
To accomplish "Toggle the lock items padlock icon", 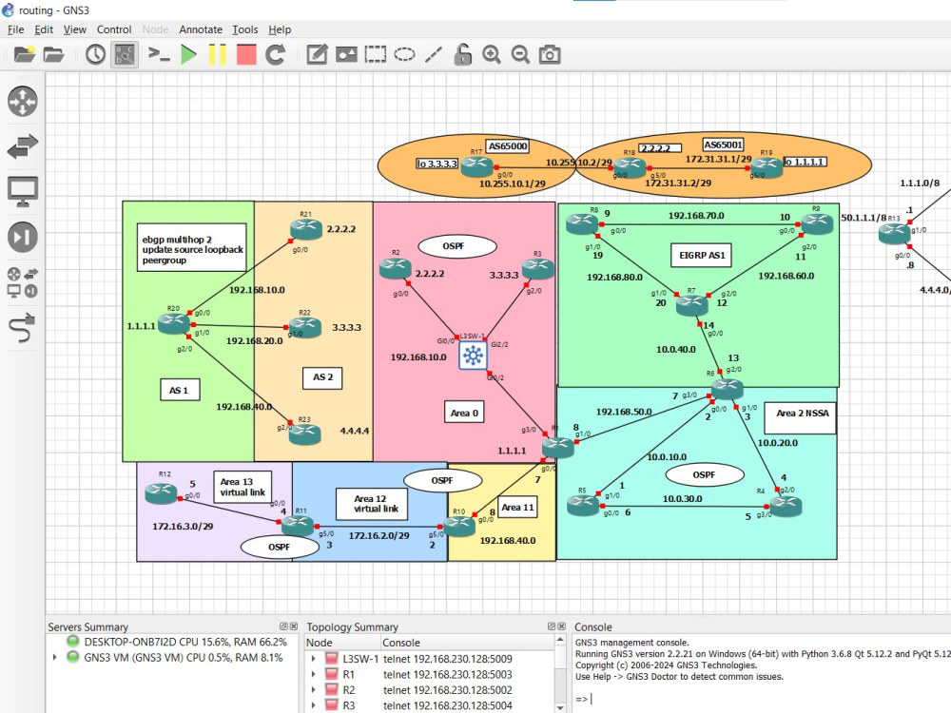I will (x=463, y=54).
